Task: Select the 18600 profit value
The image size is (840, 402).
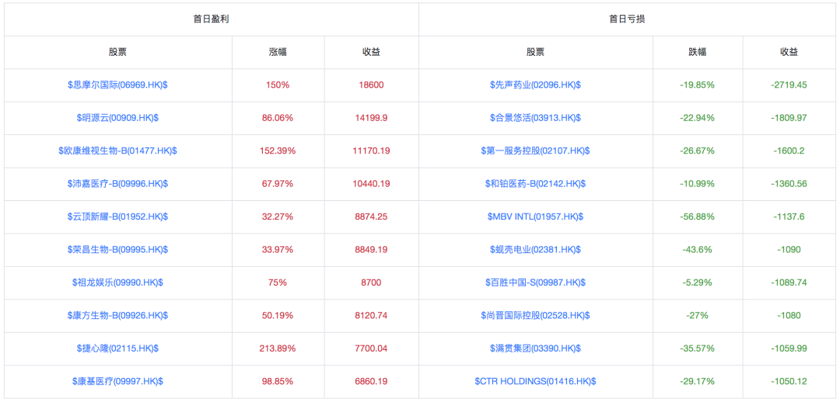Action: 371,85
